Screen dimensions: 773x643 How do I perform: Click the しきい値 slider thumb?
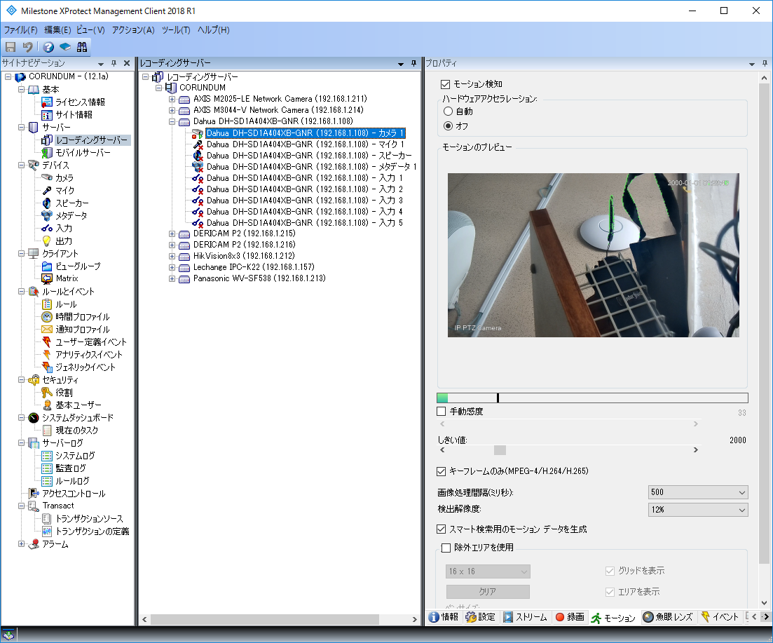(x=500, y=450)
